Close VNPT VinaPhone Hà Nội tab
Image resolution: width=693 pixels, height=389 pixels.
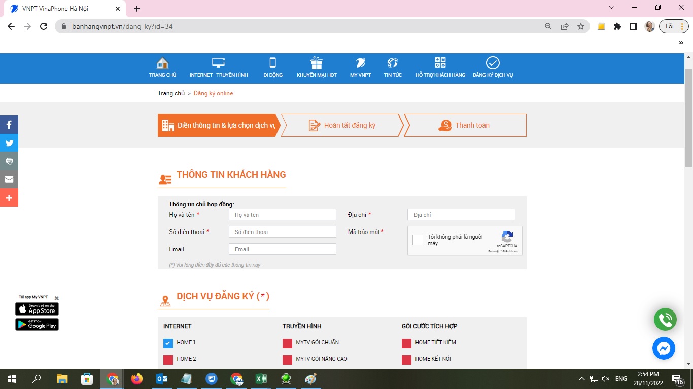tap(118, 9)
